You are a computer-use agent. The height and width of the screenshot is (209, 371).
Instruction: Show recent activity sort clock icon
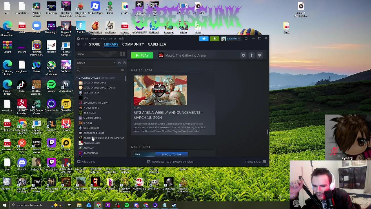[119, 63]
